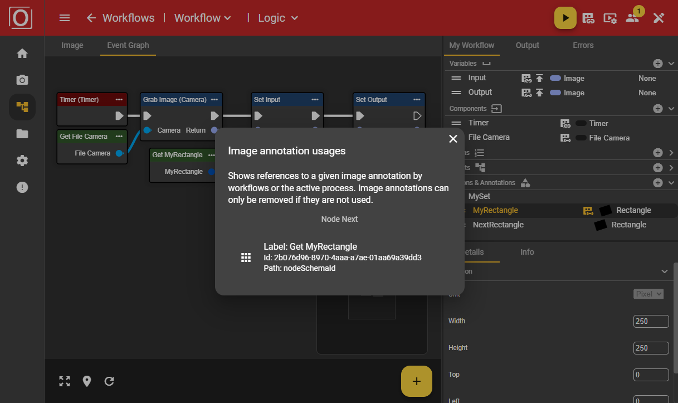Close the Image annotation usages dialog

(453, 139)
